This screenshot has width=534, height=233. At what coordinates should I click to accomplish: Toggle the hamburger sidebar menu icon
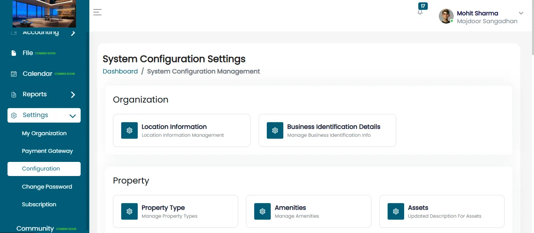coord(97,12)
